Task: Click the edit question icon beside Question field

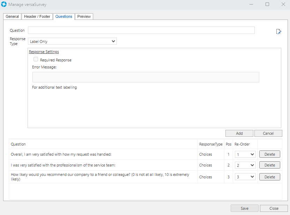Action: (x=278, y=32)
